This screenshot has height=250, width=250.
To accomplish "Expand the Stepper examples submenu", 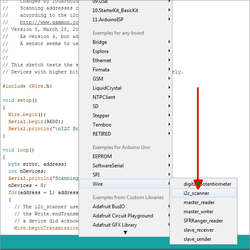I will tap(125, 116).
